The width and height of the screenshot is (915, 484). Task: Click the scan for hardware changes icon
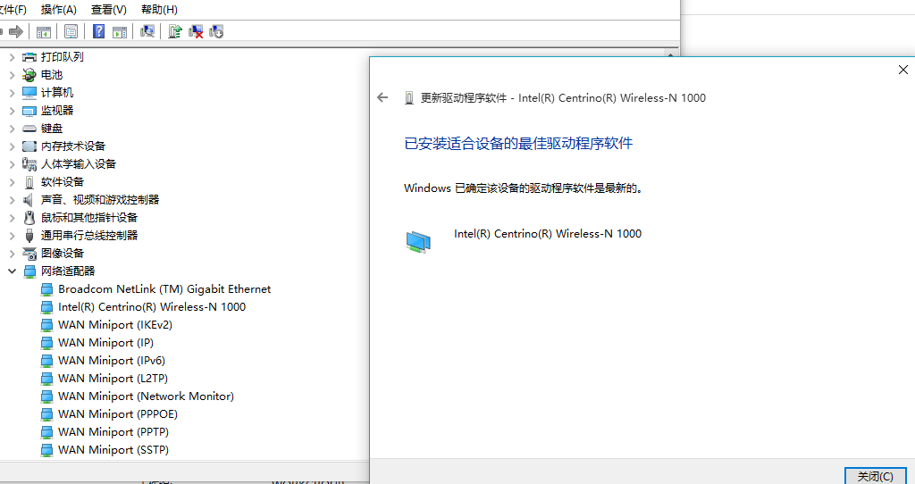point(147,31)
